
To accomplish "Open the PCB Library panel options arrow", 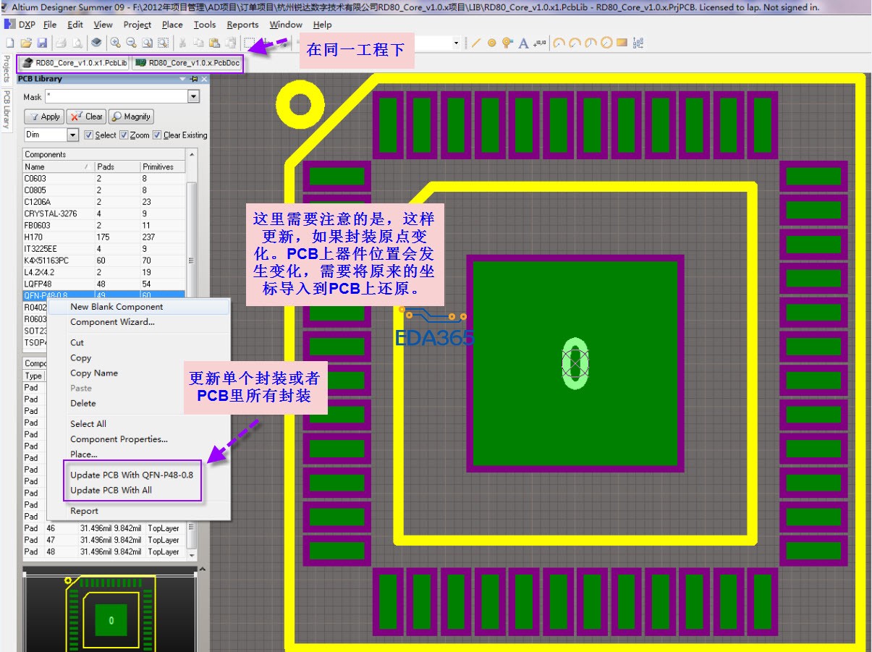I will pyautogui.click(x=182, y=79).
